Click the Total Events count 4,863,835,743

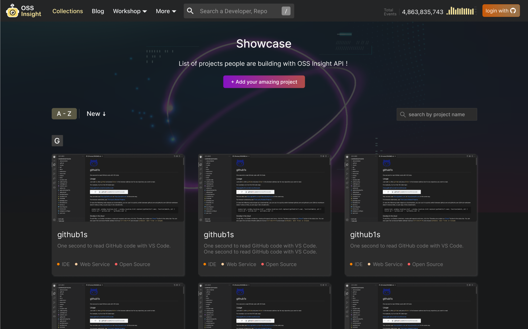423,12
